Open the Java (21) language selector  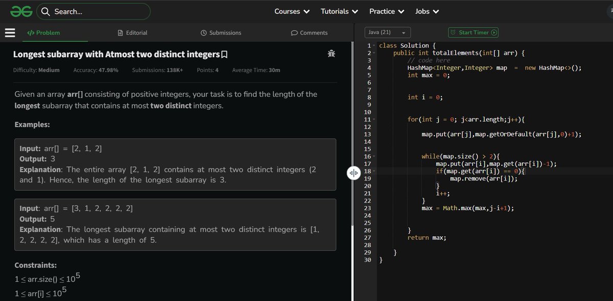click(x=387, y=33)
